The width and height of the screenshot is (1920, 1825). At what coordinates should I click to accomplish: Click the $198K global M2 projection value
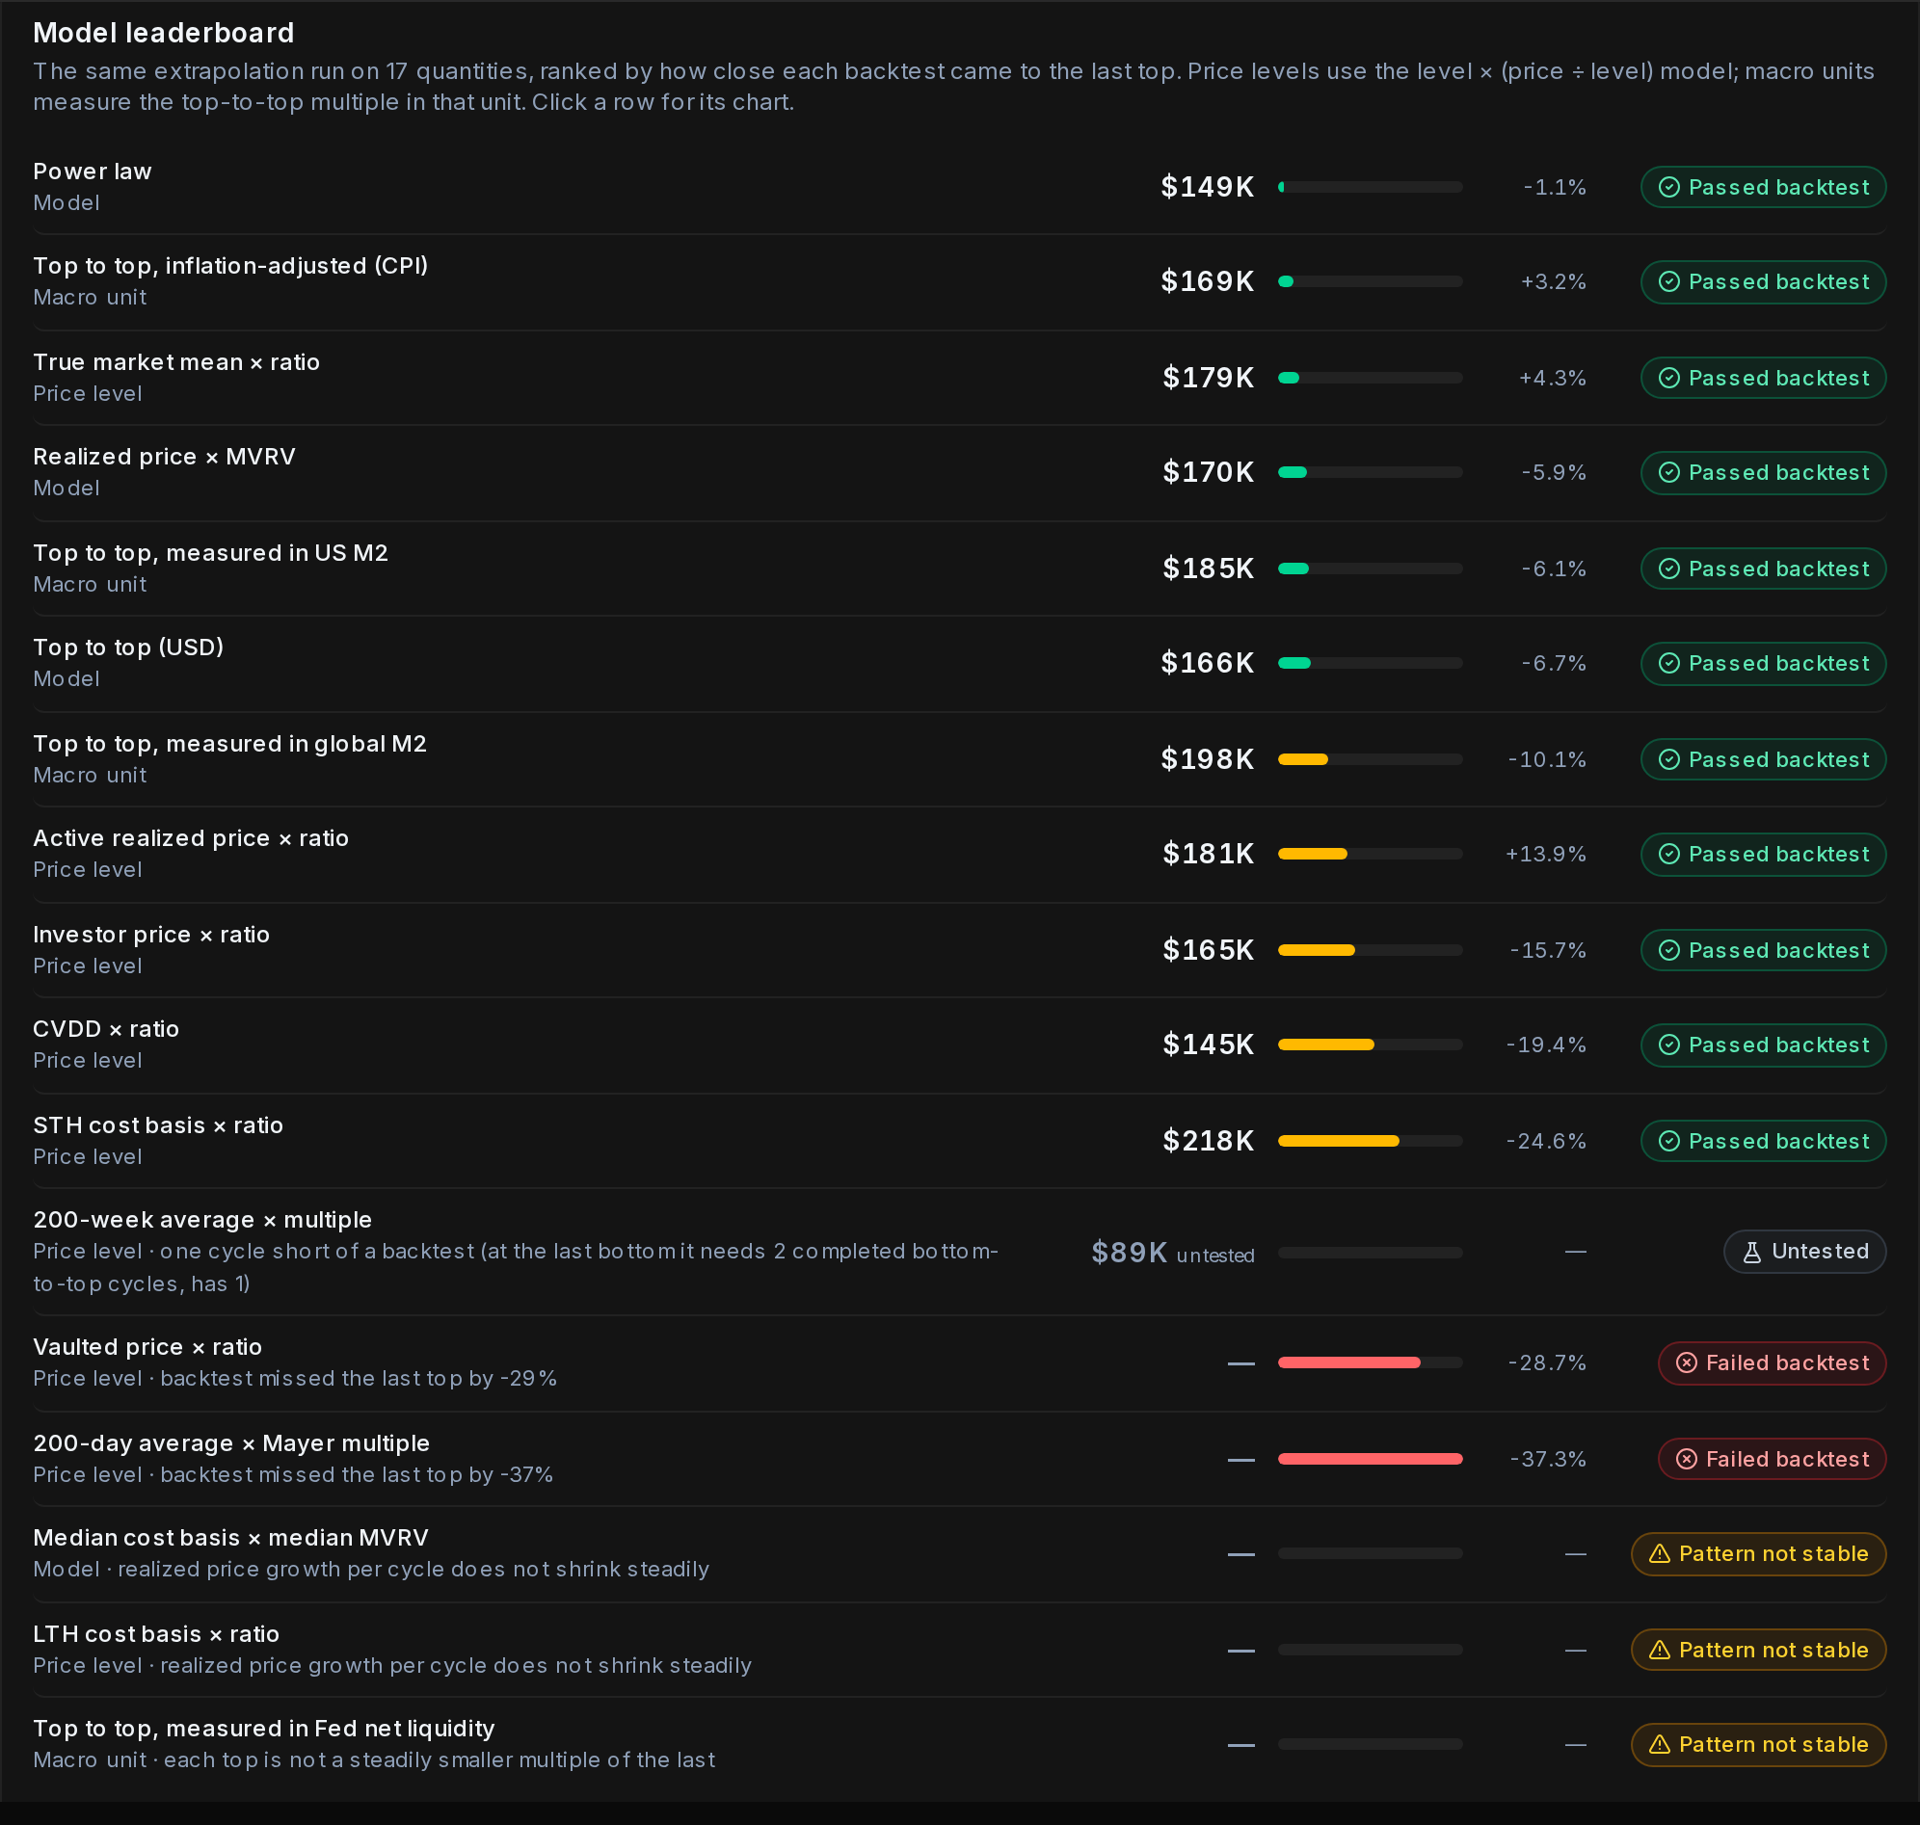tap(1207, 758)
